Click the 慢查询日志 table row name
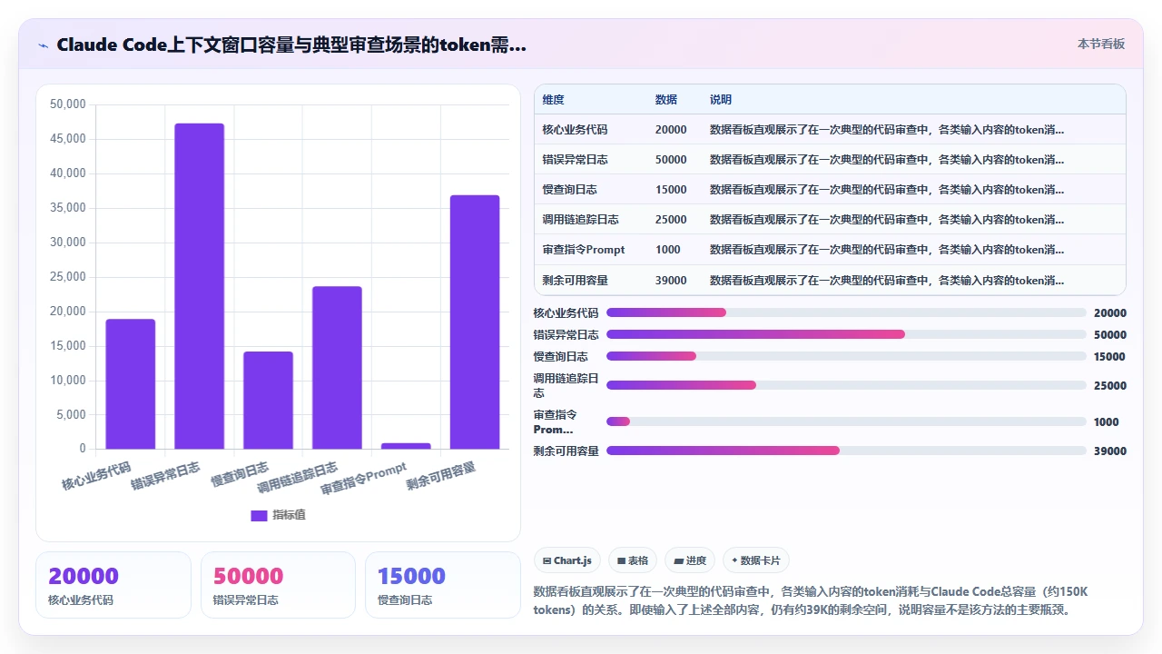The image size is (1162, 654). pyautogui.click(x=569, y=190)
